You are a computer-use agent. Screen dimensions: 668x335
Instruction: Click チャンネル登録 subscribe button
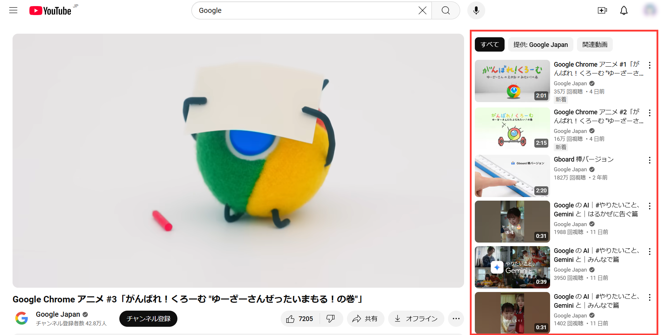(148, 319)
